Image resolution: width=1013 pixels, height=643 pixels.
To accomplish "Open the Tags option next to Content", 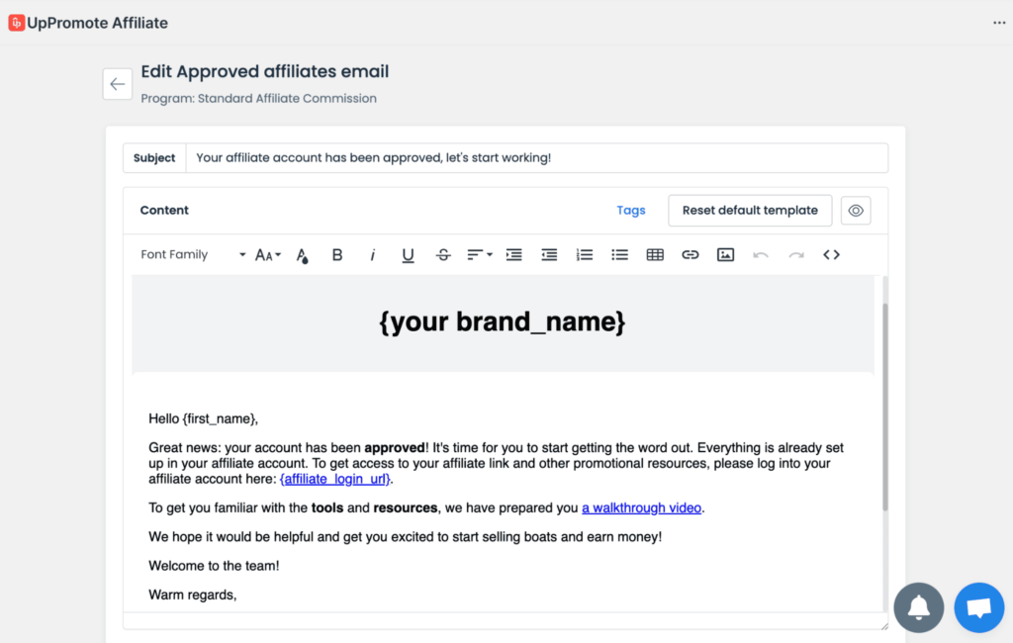I will 630,210.
